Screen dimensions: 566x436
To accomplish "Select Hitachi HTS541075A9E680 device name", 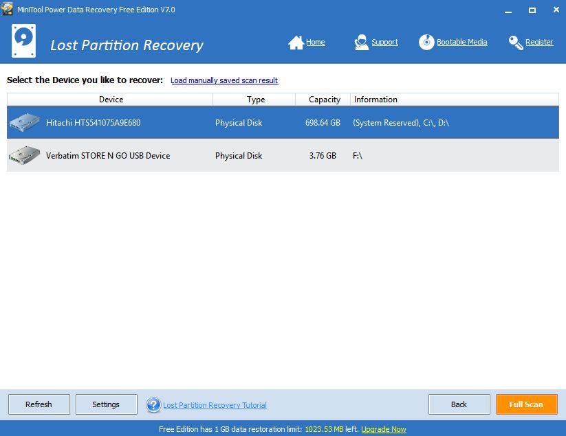I will [93, 123].
